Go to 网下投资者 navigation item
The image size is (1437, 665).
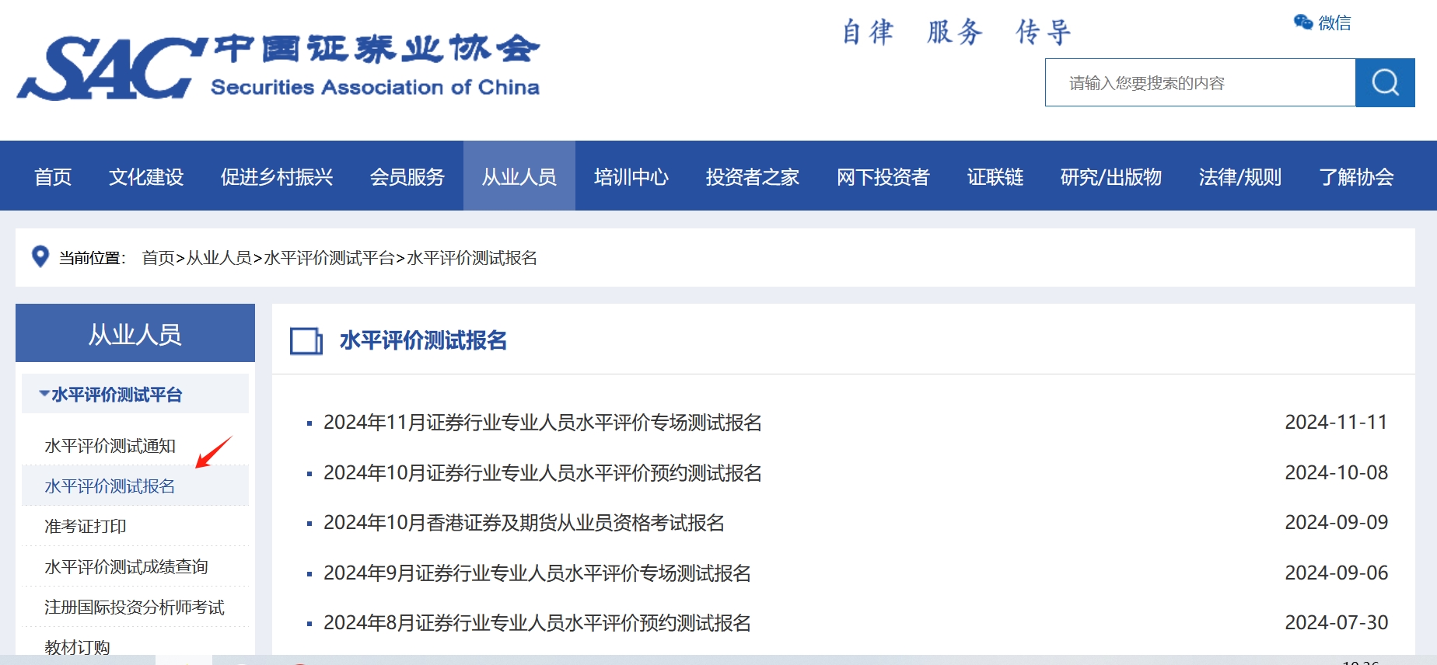click(883, 177)
